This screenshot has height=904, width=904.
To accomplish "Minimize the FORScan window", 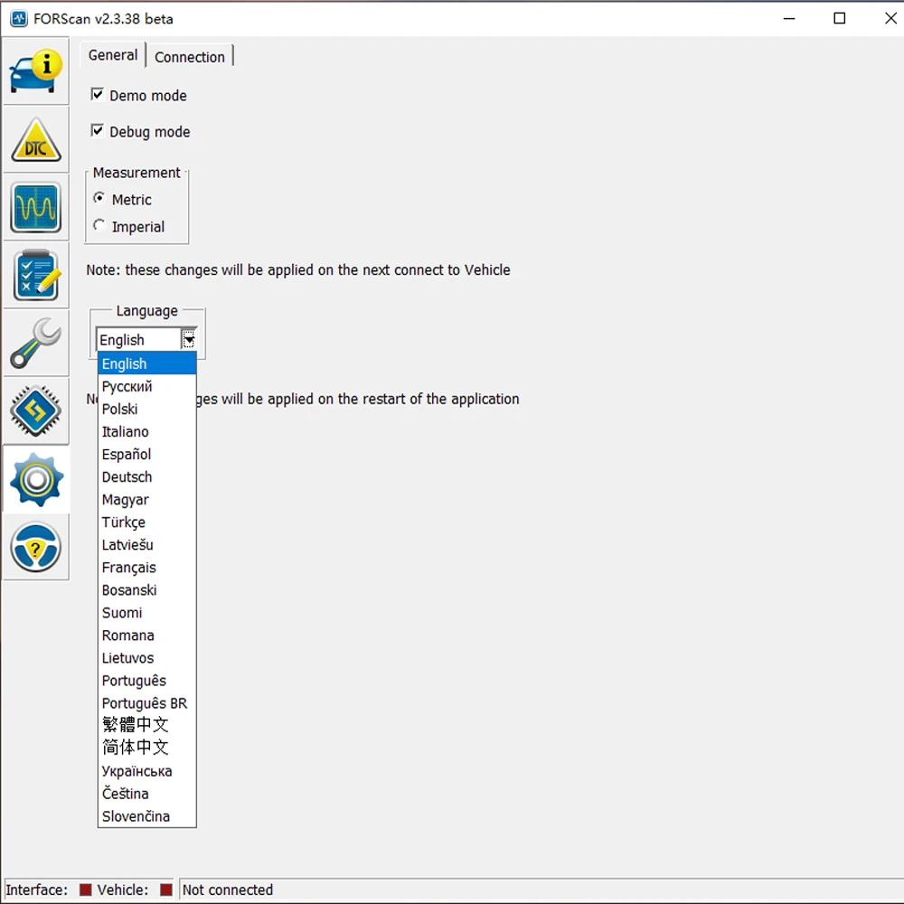I will (789, 18).
